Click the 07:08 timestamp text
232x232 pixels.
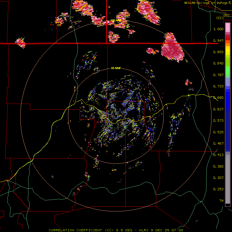point(177,230)
